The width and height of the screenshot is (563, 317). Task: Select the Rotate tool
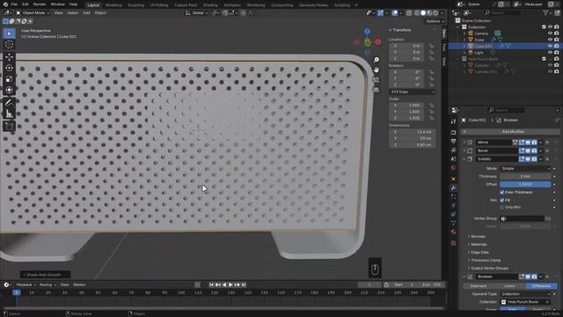click(x=10, y=68)
